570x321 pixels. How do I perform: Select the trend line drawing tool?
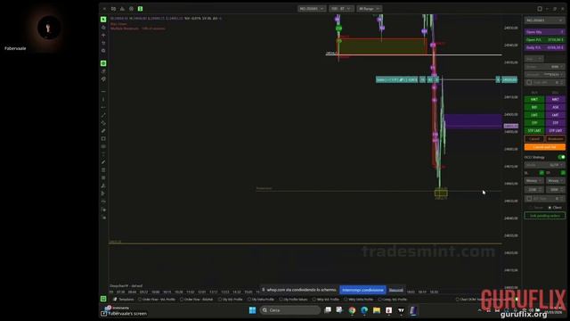tap(103, 115)
